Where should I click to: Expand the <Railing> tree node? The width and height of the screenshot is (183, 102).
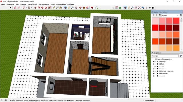[156, 62]
